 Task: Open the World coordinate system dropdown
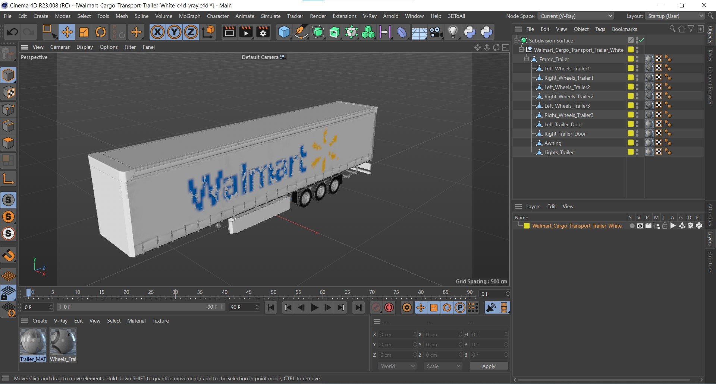[397, 366]
